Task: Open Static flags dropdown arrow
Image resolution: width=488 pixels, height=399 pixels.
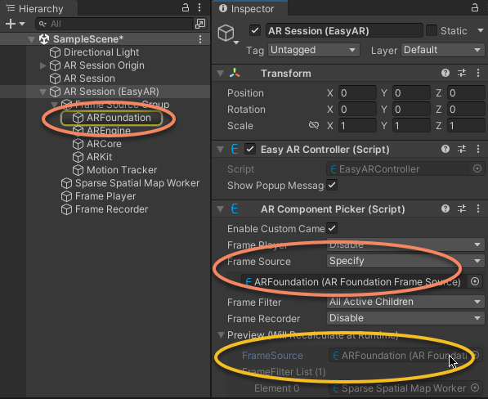Action: point(480,30)
